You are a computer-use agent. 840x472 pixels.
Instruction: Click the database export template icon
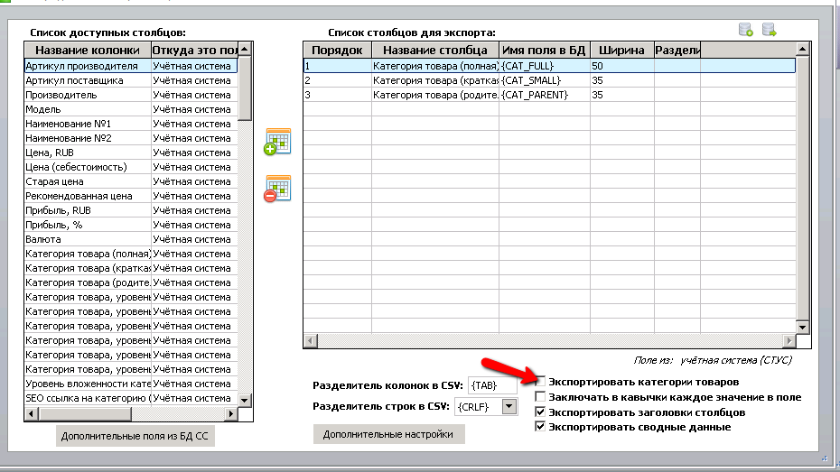click(x=770, y=30)
